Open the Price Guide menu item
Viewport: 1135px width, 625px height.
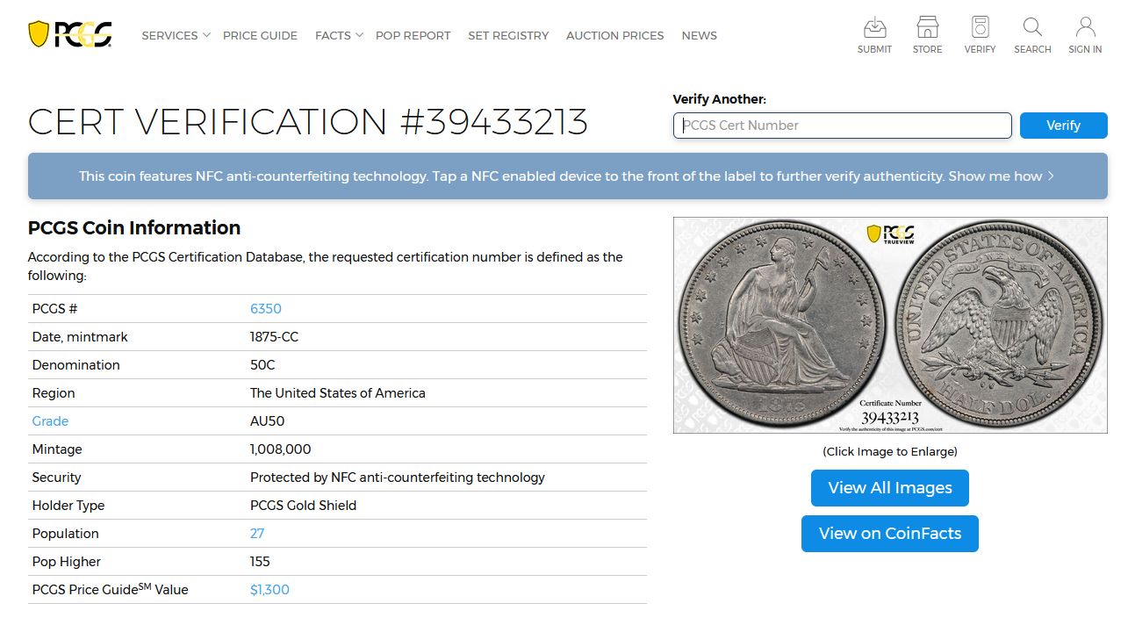260,36
